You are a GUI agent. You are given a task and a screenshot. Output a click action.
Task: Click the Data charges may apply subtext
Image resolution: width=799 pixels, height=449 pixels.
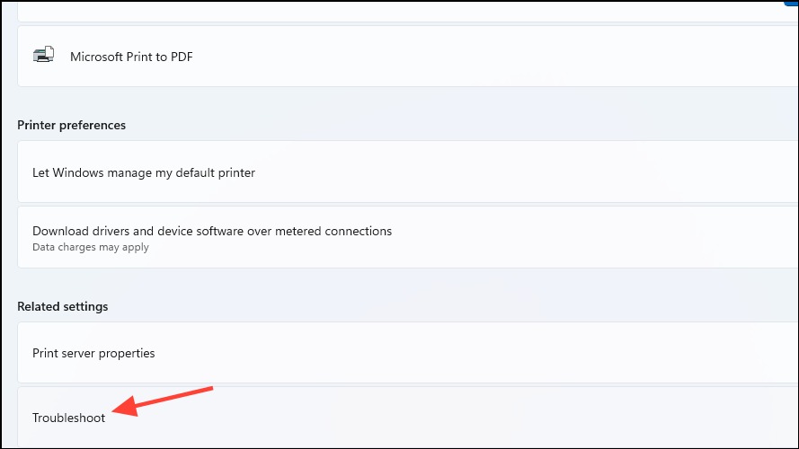click(91, 247)
